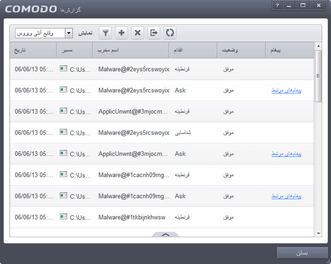Sort by the وضعیت column header
The width and height of the screenshot is (331, 264).
pyautogui.click(x=241, y=50)
